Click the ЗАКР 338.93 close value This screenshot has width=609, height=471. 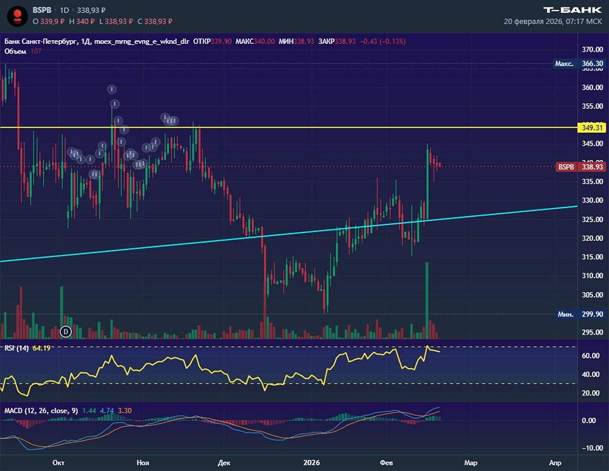[337, 41]
